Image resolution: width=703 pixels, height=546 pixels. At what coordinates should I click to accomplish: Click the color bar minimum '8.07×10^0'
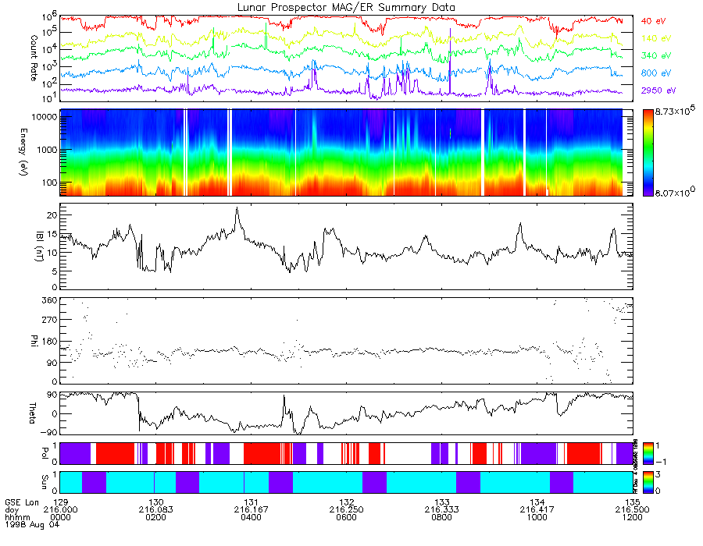(x=675, y=193)
